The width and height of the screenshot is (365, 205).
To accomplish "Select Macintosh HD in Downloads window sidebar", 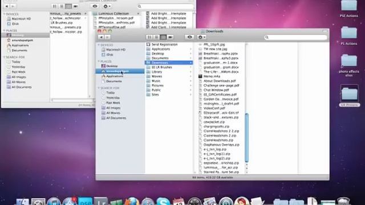I will (116, 50).
